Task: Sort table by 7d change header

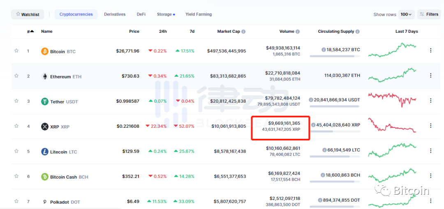Action: (x=192, y=32)
